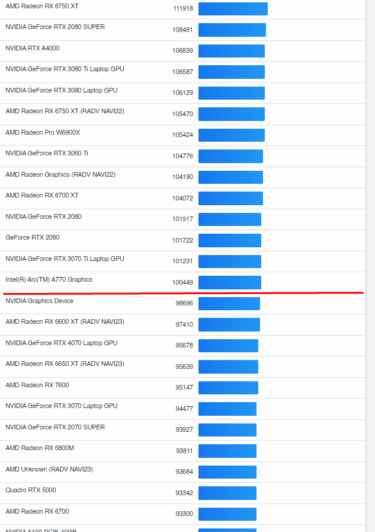This screenshot has width=375, height=532.
Task: Click score value 106587
Action: point(182,72)
